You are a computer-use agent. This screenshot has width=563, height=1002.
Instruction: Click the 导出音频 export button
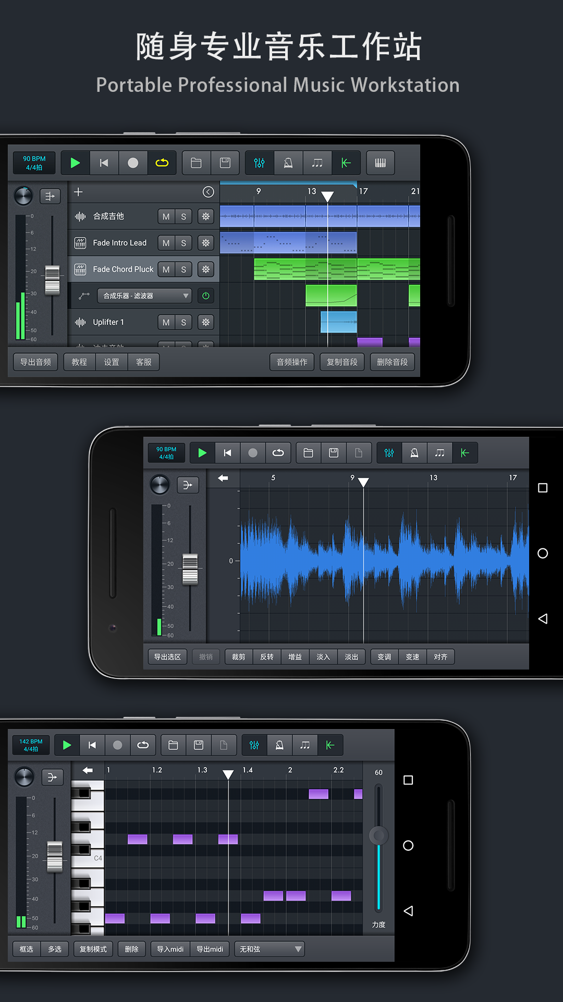[35, 362]
